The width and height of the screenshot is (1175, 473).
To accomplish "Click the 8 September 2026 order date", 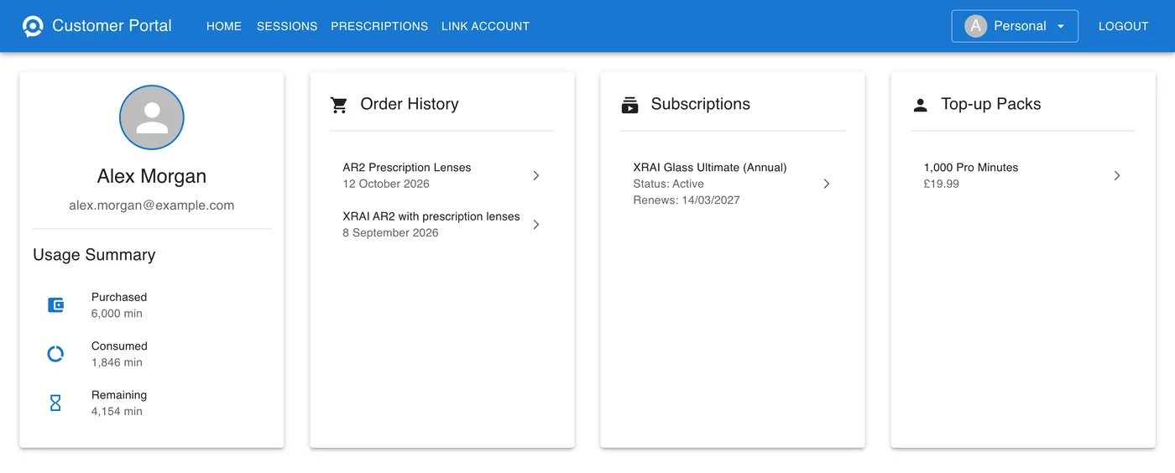I will click(390, 232).
